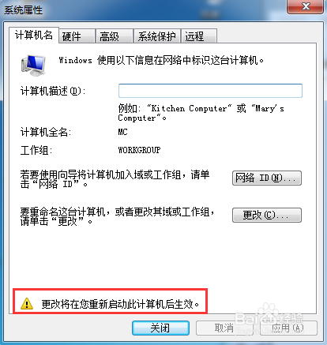Image resolution: width=327 pixels, height=345 pixels.
Task: Click the computer monitor icon
Action: click(33, 65)
